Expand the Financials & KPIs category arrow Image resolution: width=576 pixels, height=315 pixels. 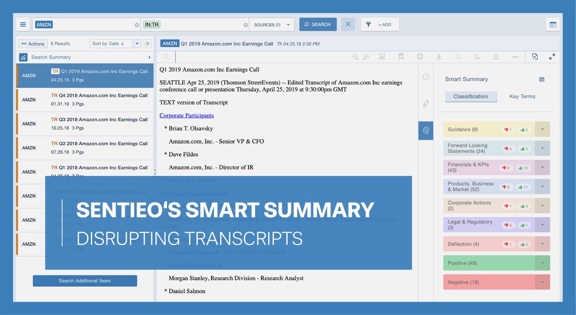542,168
